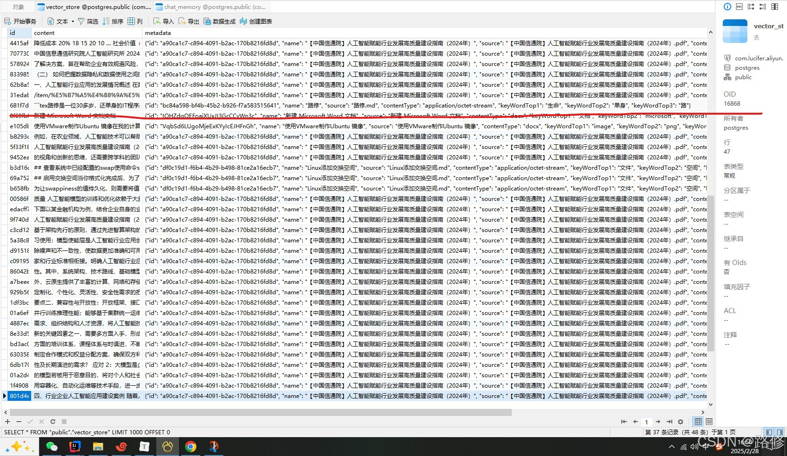Go to the previous page arrow

[635, 422]
